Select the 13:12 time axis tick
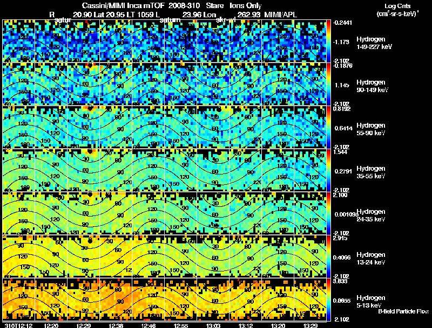This screenshot has height=328, width=432. [246, 325]
